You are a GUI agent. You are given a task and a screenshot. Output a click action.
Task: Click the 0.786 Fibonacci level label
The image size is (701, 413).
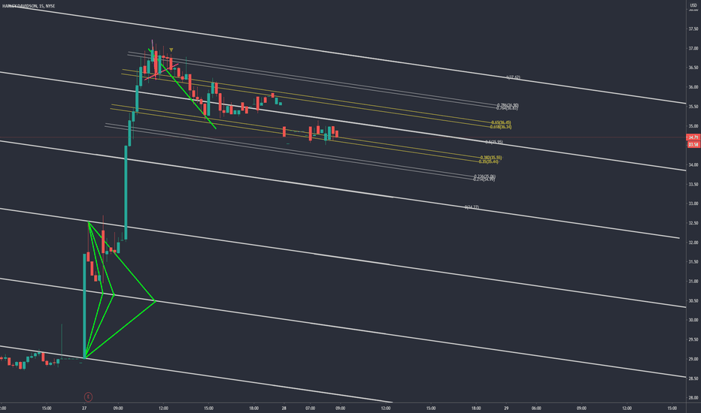(508, 105)
